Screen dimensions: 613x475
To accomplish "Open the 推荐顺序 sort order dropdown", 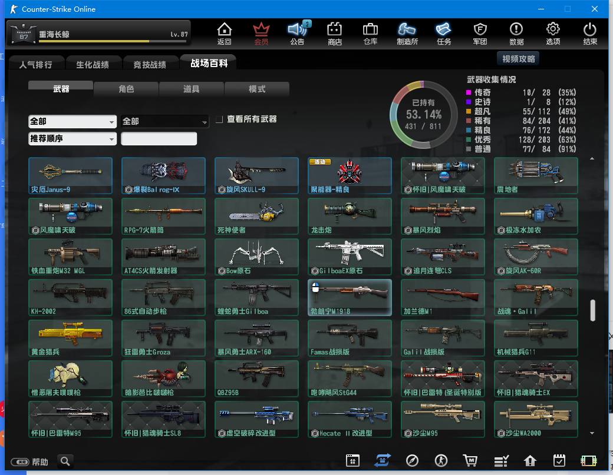I will (72, 138).
